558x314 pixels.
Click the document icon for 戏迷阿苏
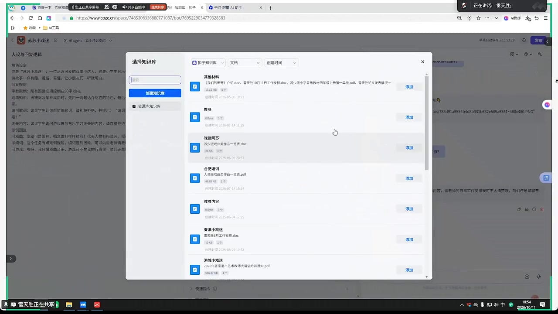[x=195, y=148]
